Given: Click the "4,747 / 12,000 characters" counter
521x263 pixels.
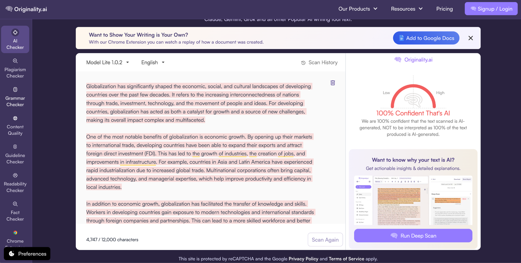Looking at the screenshot, I should 112,240.
